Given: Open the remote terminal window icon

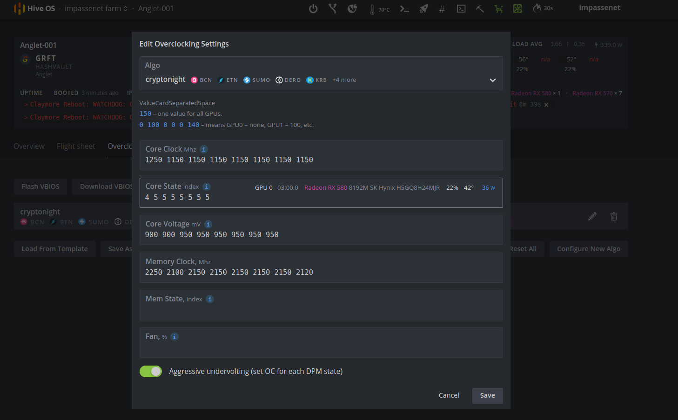Looking at the screenshot, I should pos(461,9).
